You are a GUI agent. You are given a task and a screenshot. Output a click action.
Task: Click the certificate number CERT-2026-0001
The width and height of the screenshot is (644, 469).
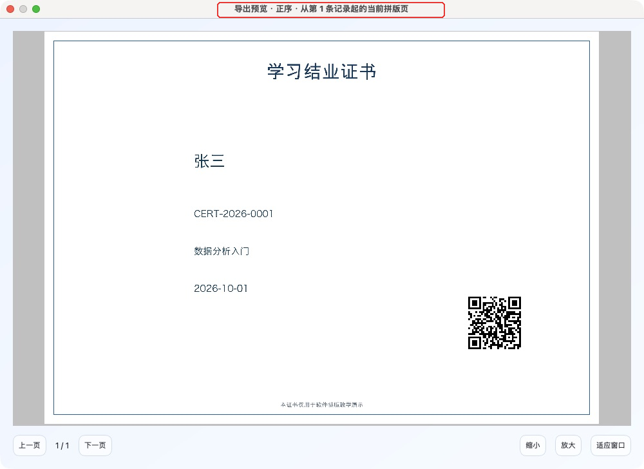click(x=233, y=213)
